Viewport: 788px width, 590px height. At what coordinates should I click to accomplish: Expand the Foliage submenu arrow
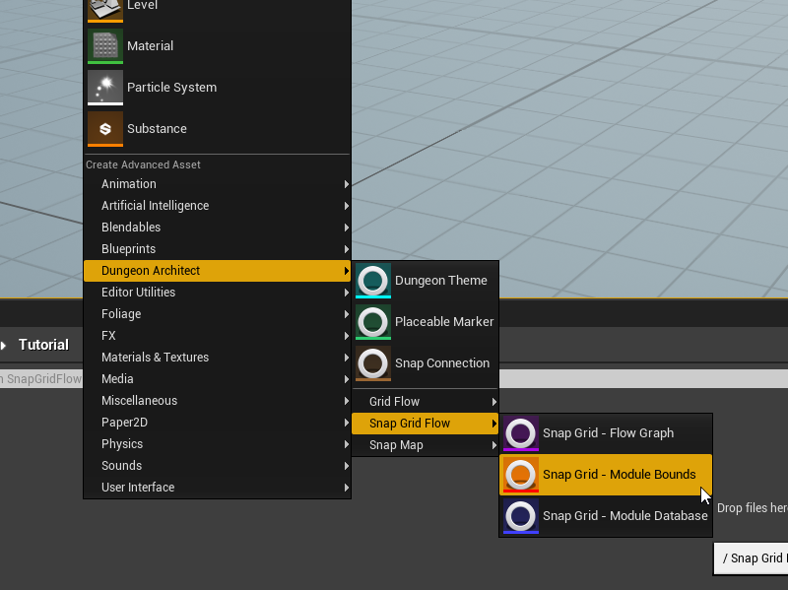[x=347, y=314]
